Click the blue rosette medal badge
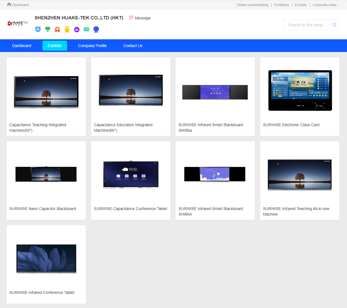 coord(96,29)
